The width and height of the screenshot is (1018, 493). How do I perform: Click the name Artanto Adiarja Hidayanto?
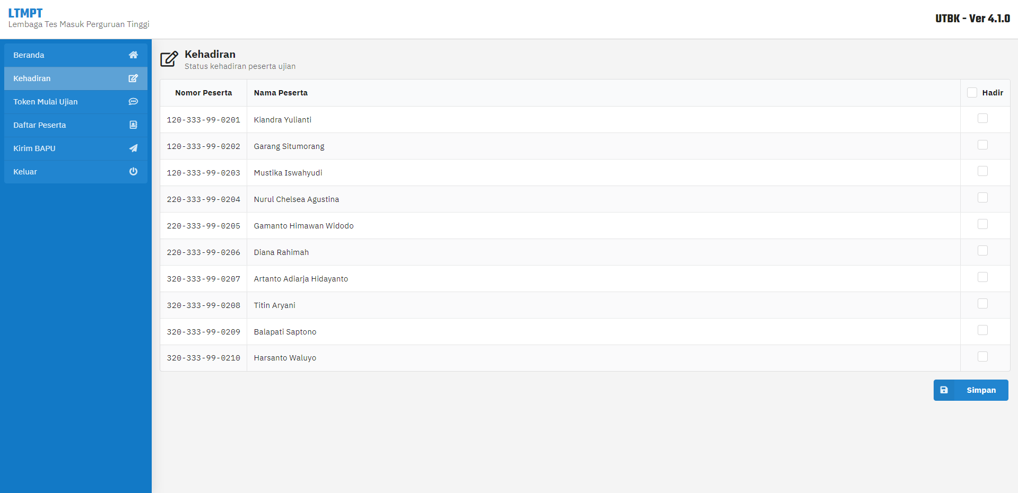[301, 279]
